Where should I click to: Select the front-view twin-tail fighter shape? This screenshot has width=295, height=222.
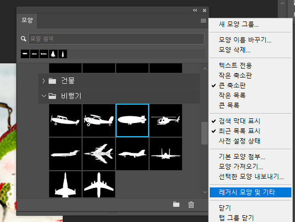click(166, 154)
